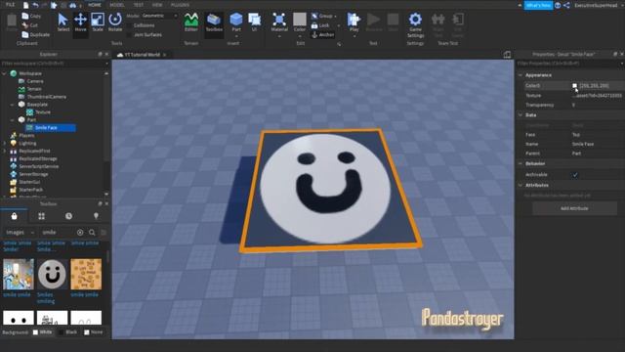Open the Toolbox Recent clock tab
The image size is (625, 352).
(x=68, y=216)
